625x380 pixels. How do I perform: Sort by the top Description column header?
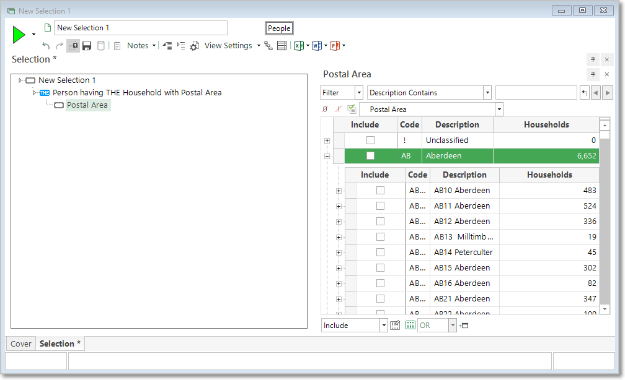coord(457,124)
